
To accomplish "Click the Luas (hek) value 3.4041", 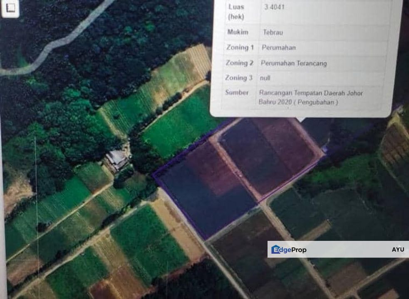I will (x=274, y=7).
